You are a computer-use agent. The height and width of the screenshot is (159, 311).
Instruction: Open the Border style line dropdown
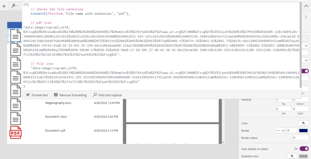pyautogui.click(x=280, y=131)
